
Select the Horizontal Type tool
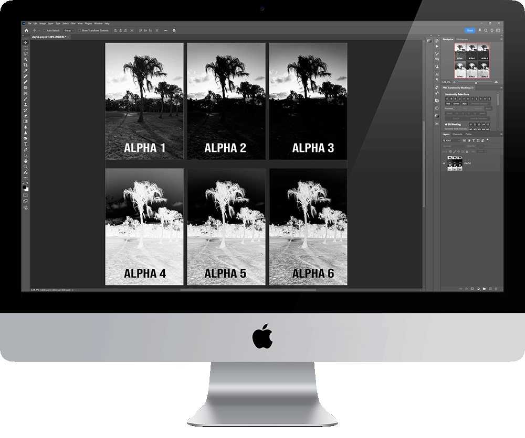pyautogui.click(x=26, y=144)
